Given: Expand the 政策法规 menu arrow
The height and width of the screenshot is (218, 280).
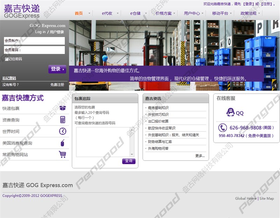Looking at the screenshot, I should point(259,13).
